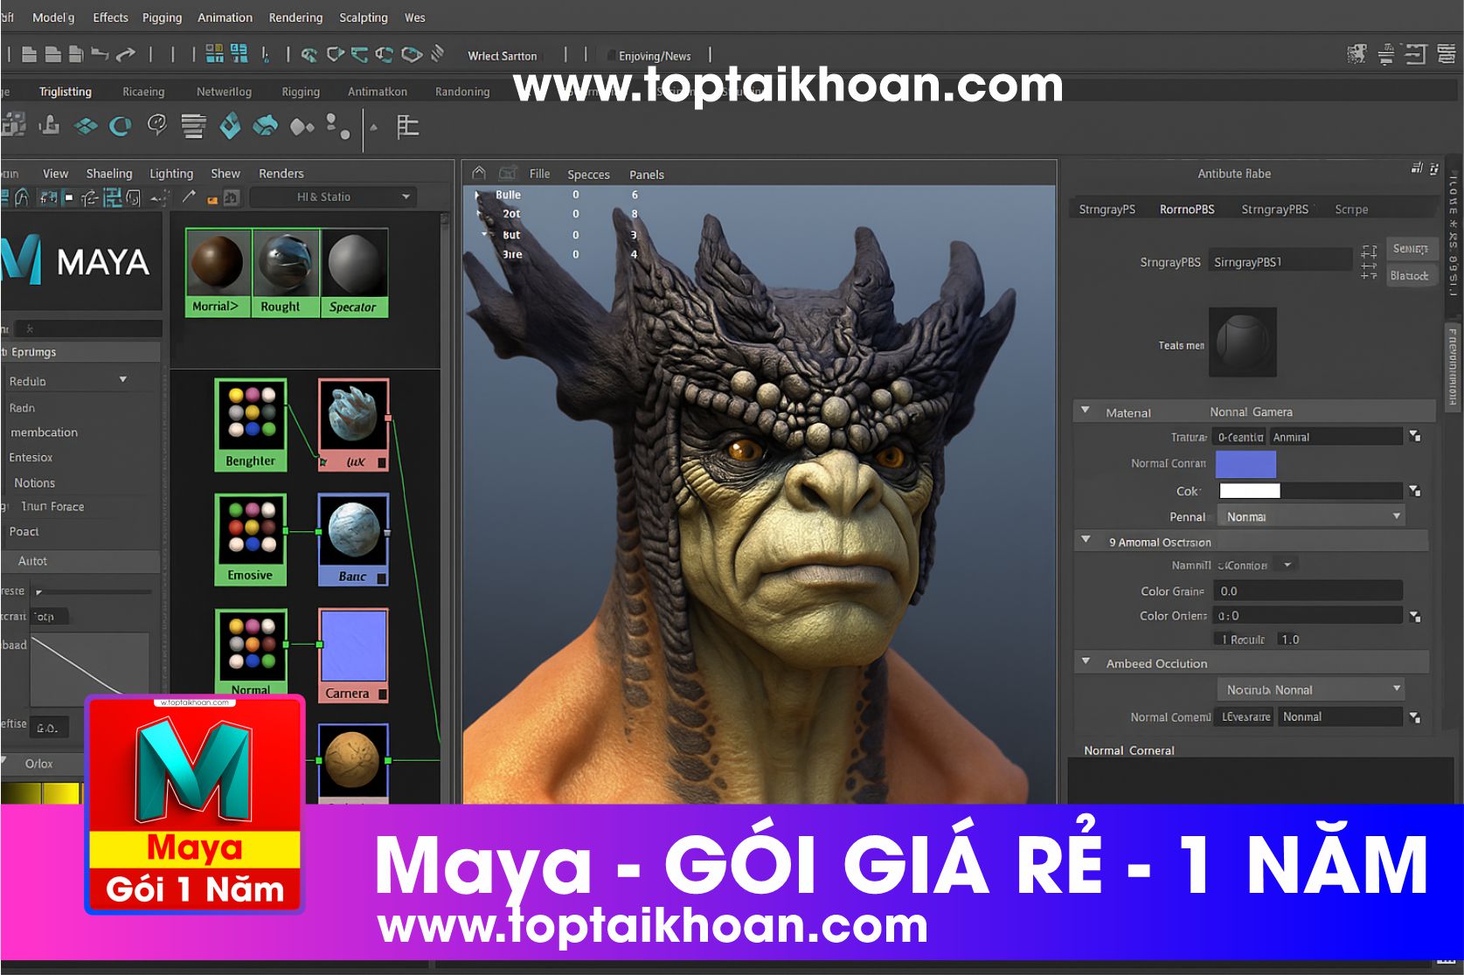Screen dimensions: 1464x975
Task: Click the home icon above the viewport
Action: [x=479, y=173]
